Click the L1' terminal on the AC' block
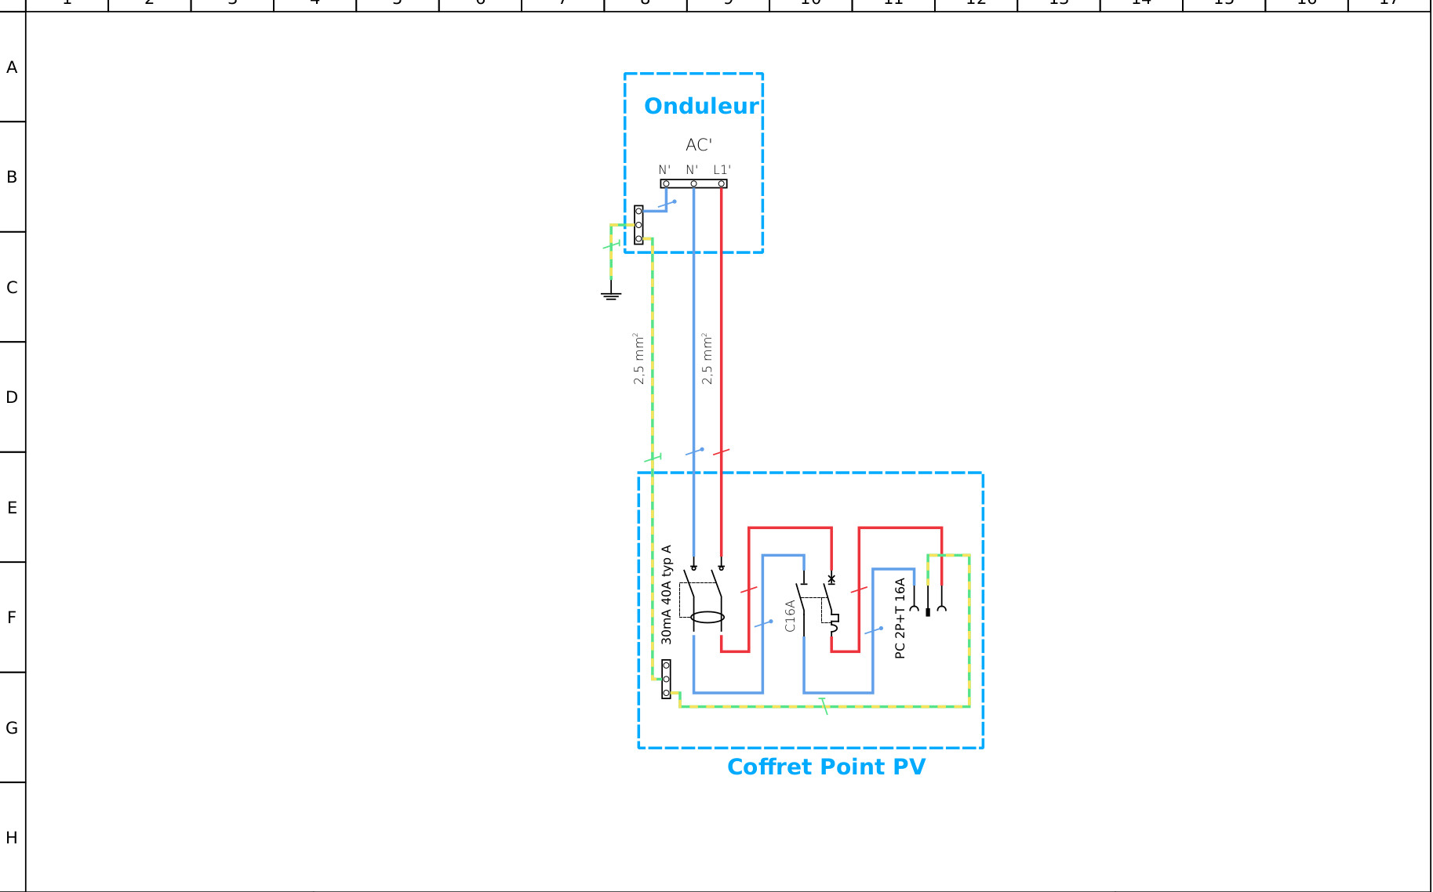 721,183
